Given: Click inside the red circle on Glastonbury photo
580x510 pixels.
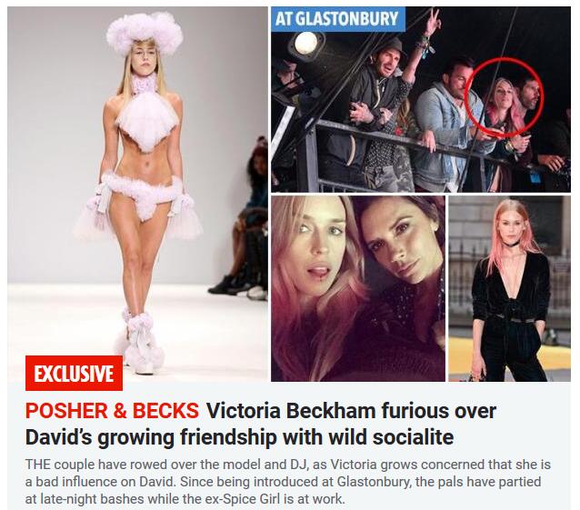Looking at the screenshot, I should (502, 97).
